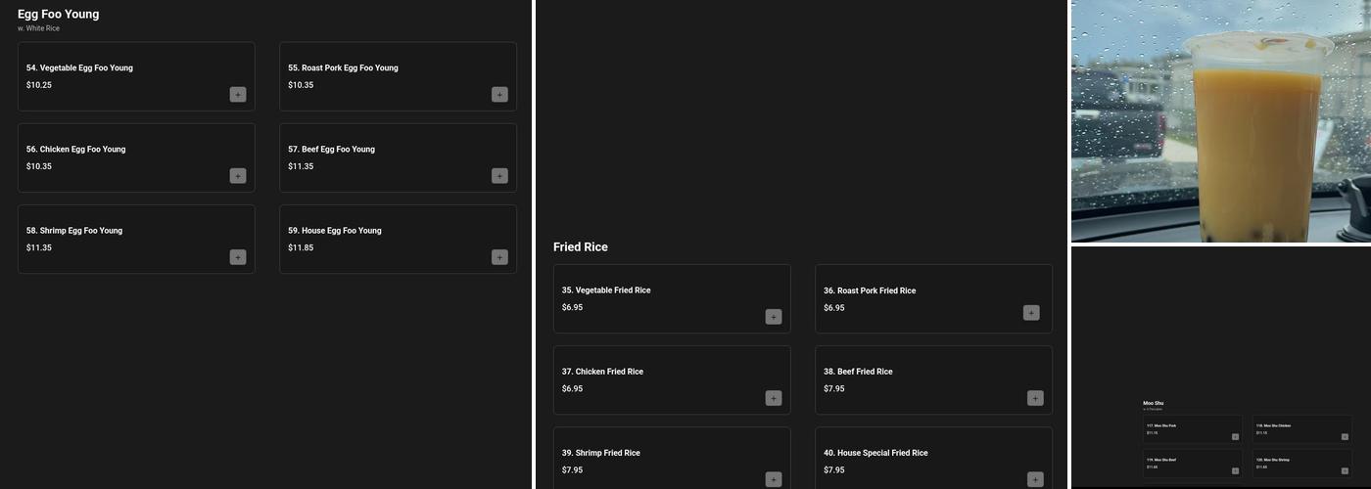
Task: Open the 37. Chicken Fried Rice item name
Action: coord(602,372)
